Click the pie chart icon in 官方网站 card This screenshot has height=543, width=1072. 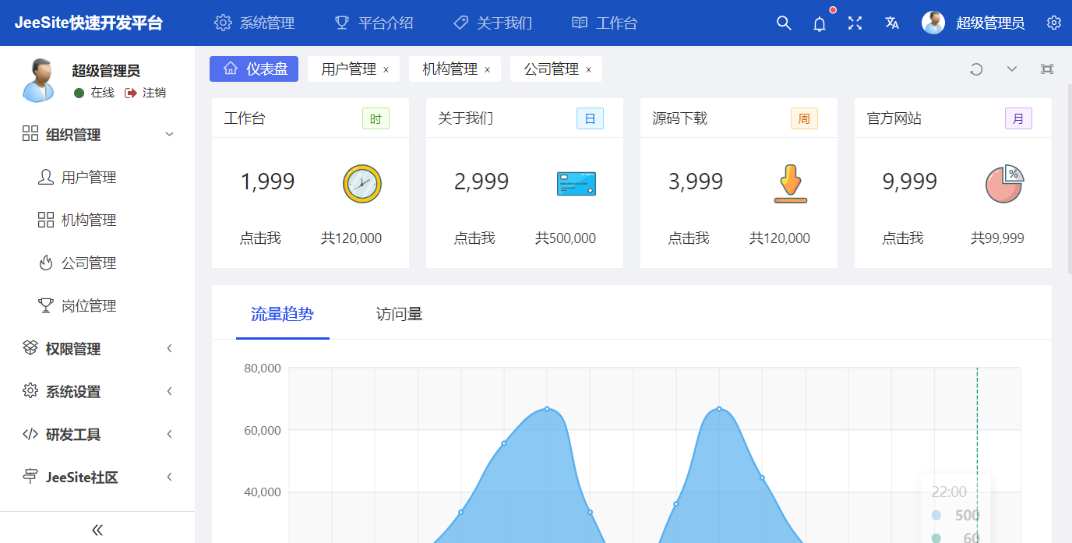[x=1005, y=184]
